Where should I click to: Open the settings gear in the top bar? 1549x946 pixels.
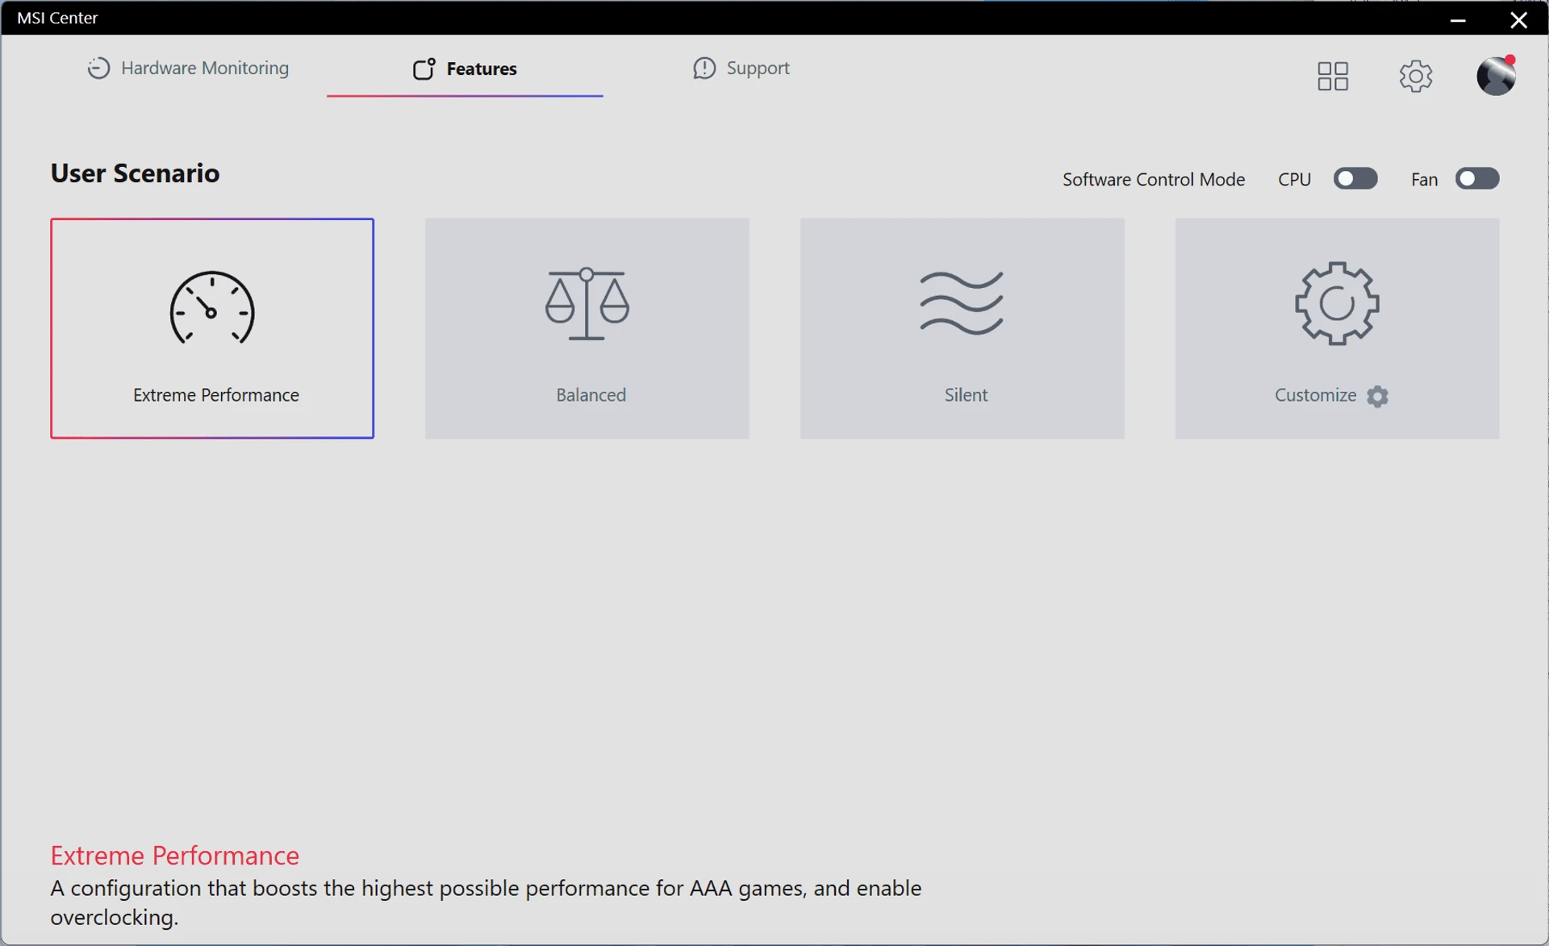pos(1415,77)
